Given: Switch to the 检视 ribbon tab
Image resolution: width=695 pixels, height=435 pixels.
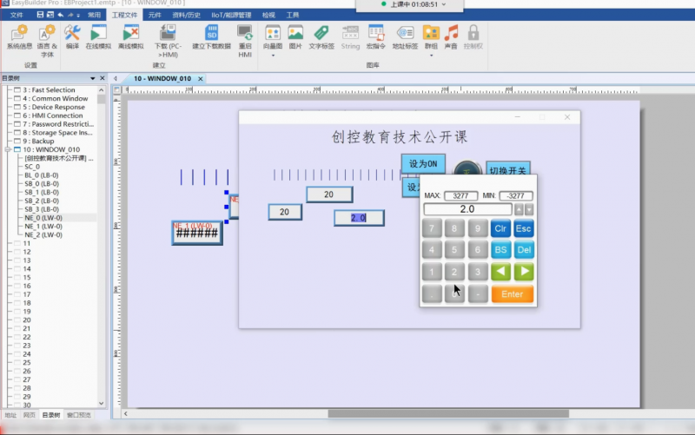Looking at the screenshot, I should click(x=268, y=15).
